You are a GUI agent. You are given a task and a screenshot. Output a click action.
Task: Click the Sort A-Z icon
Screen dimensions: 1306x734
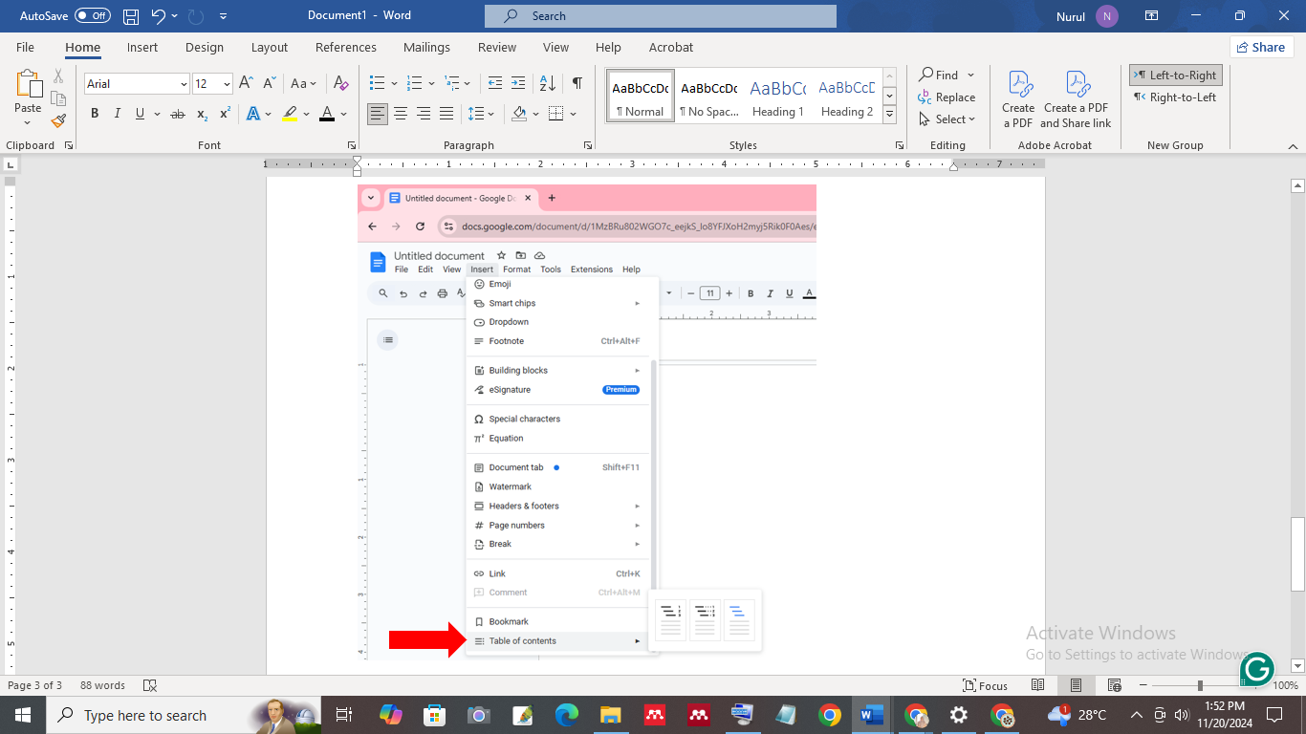click(x=547, y=84)
